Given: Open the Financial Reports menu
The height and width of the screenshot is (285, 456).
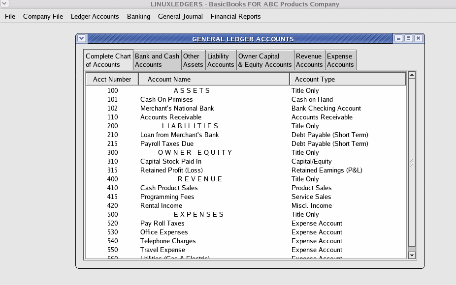Looking at the screenshot, I should (235, 16).
